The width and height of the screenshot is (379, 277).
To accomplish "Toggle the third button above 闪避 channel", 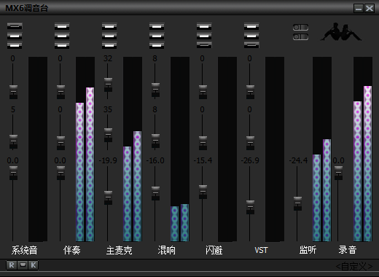I will 204,45.
